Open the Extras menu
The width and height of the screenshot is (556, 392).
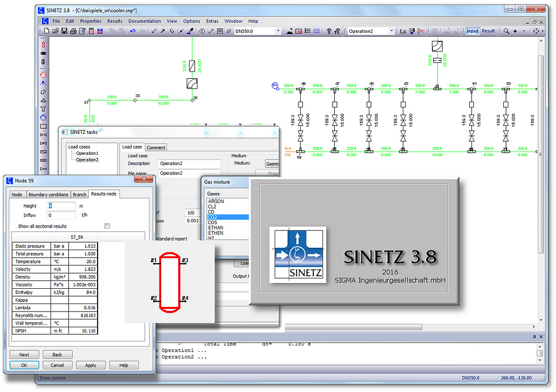212,21
